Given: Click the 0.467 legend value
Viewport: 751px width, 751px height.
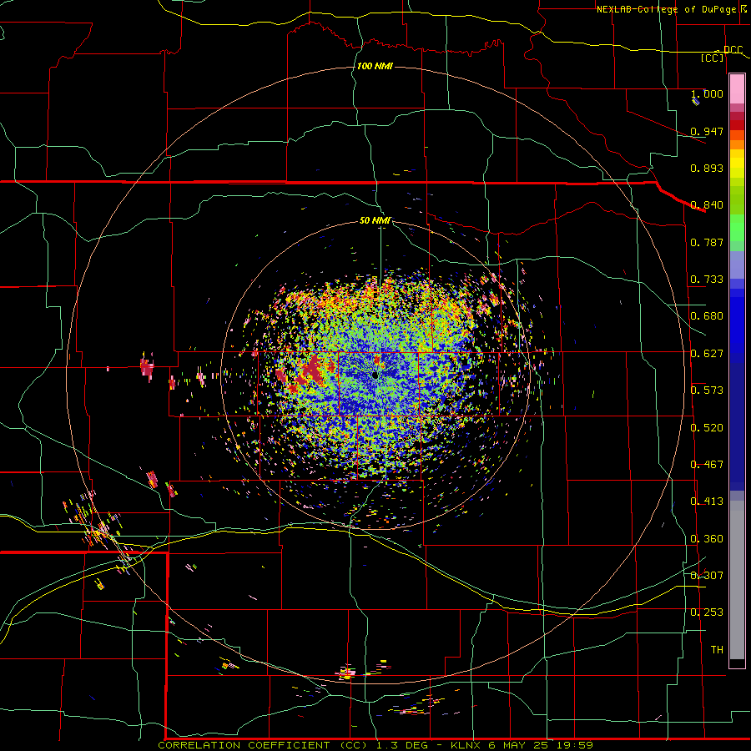Looking at the screenshot, I should [707, 465].
